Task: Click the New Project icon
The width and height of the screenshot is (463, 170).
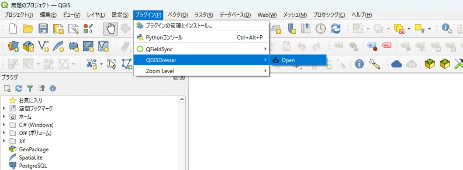Action: click(x=13, y=29)
